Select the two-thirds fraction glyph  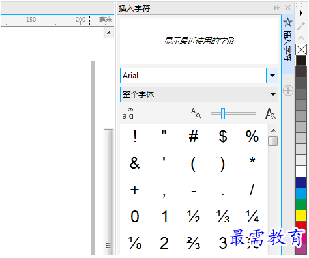point(194,243)
